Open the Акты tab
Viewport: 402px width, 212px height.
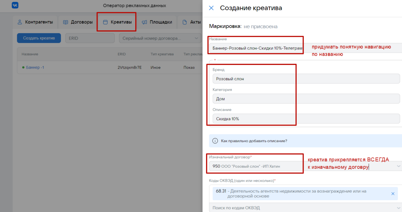click(x=191, y=22)
